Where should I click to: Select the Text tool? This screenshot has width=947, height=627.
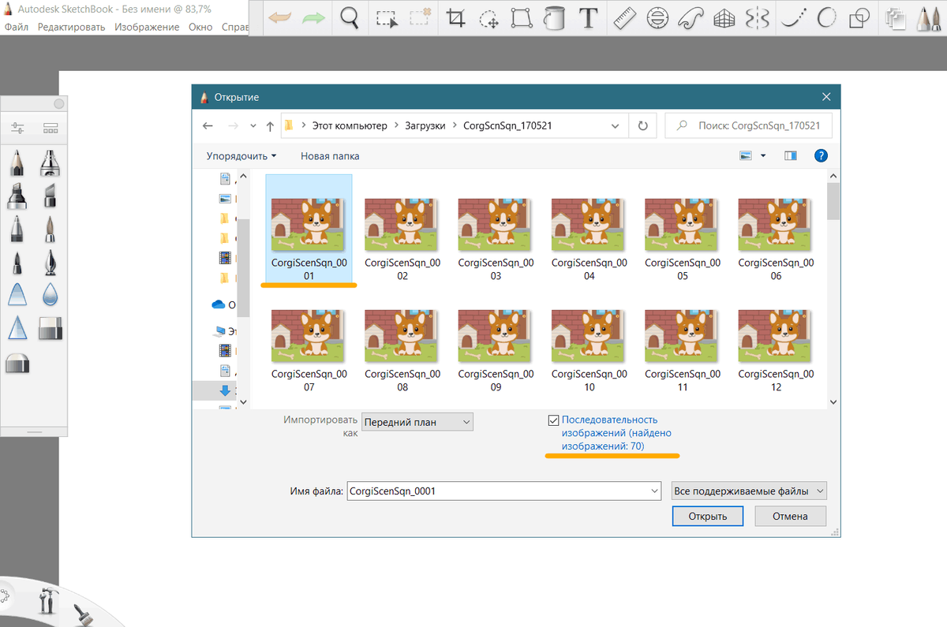click(x=587, y=17)
